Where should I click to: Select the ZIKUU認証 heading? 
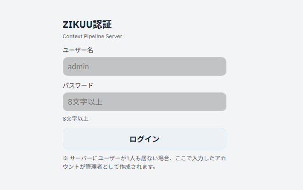pos(87,25)
